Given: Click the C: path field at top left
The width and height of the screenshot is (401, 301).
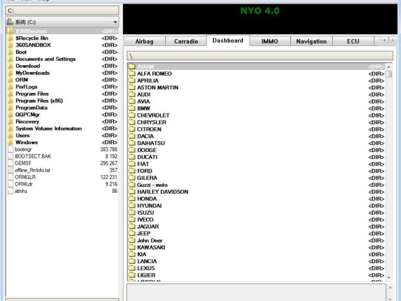Looking at the screenshot, I should click(x=62, y=11).
